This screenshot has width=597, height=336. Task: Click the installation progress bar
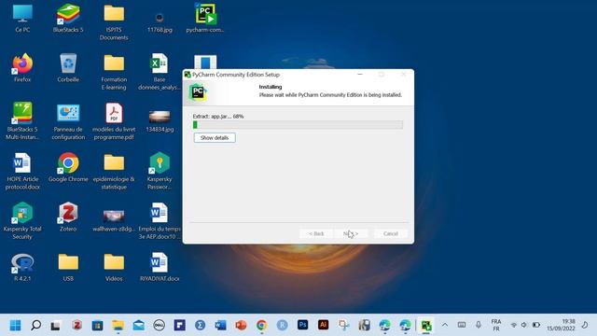pos(298,124)
